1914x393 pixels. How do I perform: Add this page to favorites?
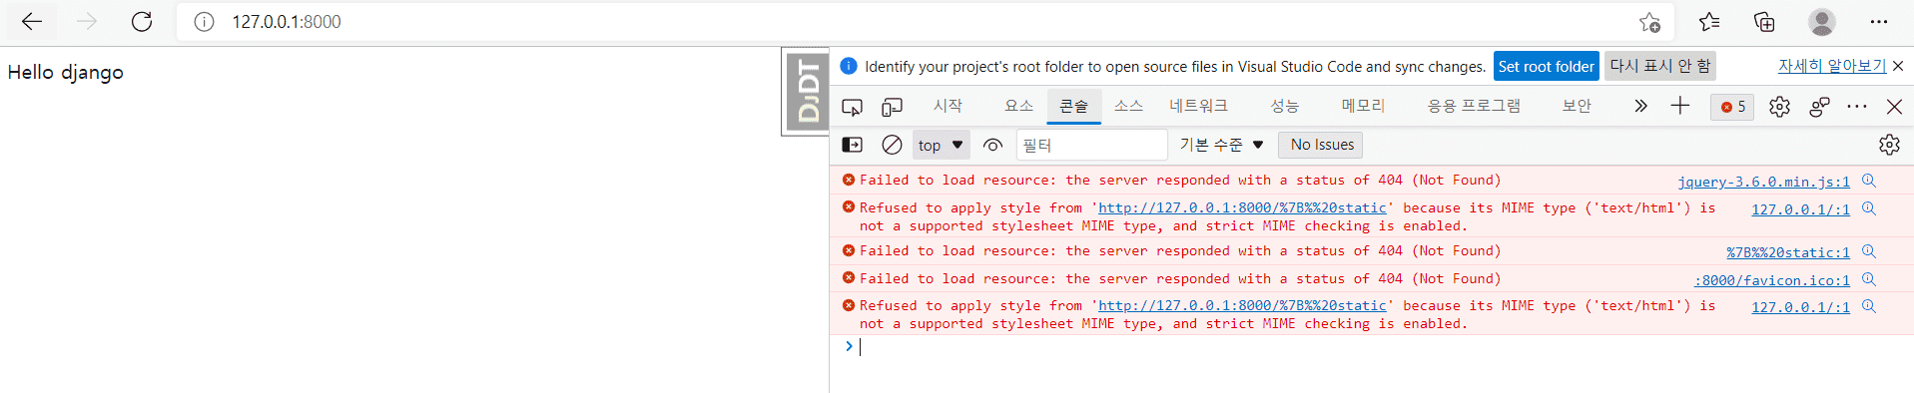click(1649, 22)
